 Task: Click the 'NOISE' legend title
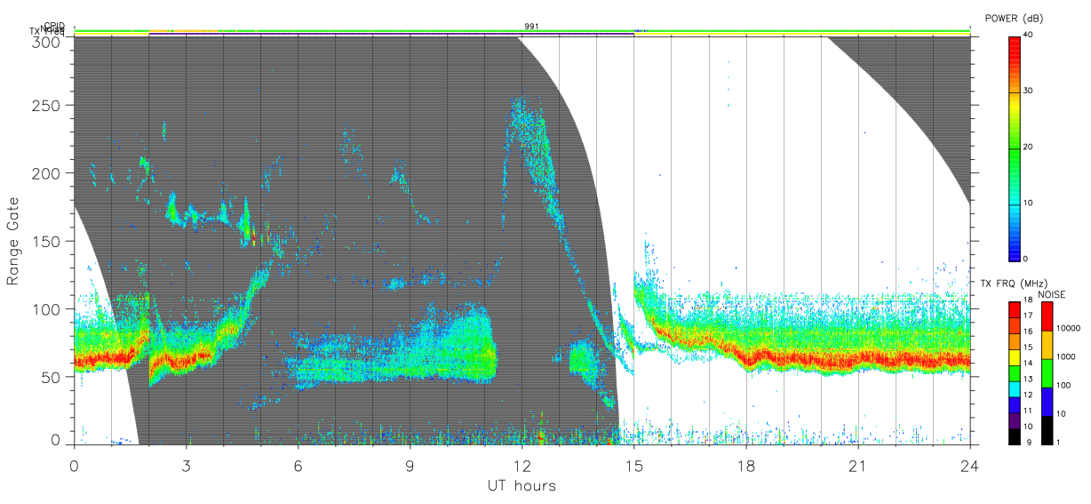1053,294
